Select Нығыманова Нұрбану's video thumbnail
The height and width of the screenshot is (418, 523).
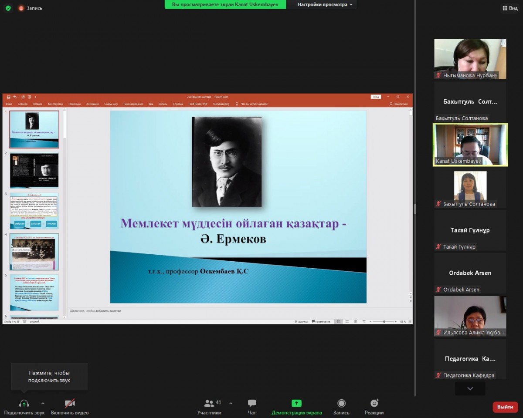[x=470, y=59]
